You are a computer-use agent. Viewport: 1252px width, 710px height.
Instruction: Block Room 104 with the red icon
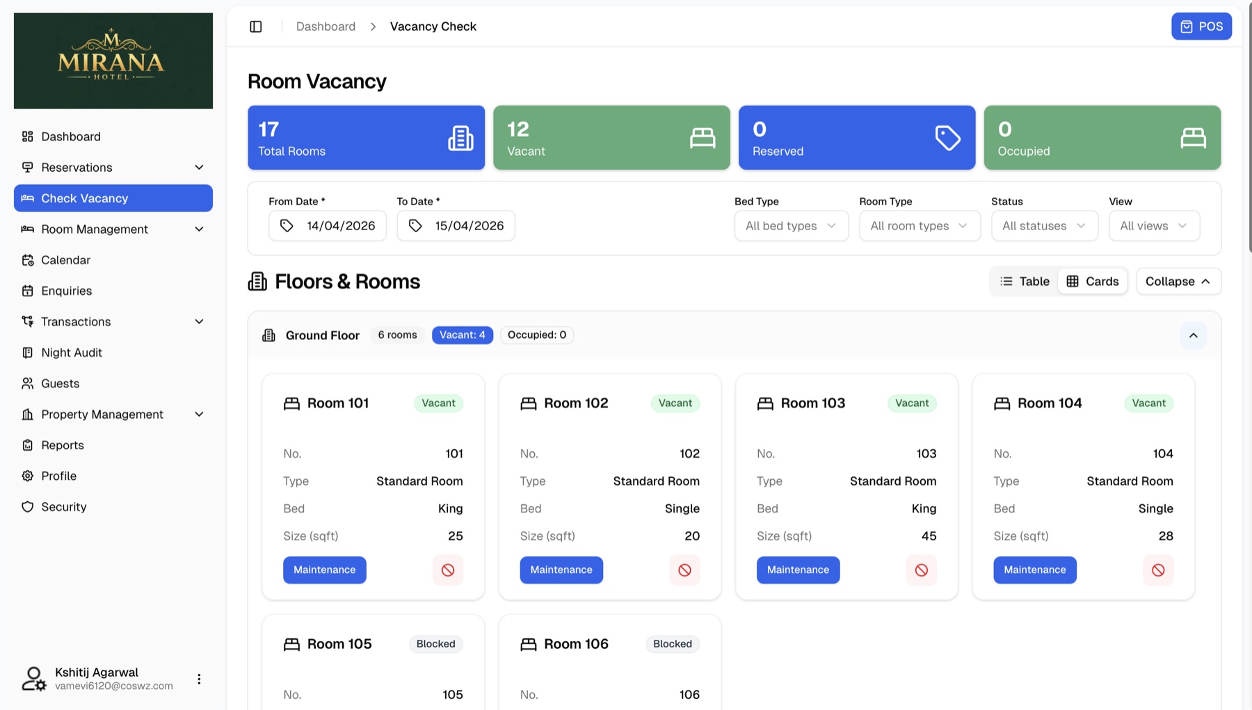point(1158,570)
